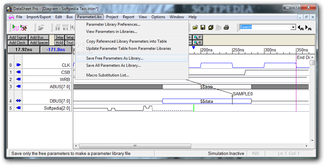The image size is (325, 166).
Task: Click the direction icon for WRB signal
Action: [x=19, y=79]
